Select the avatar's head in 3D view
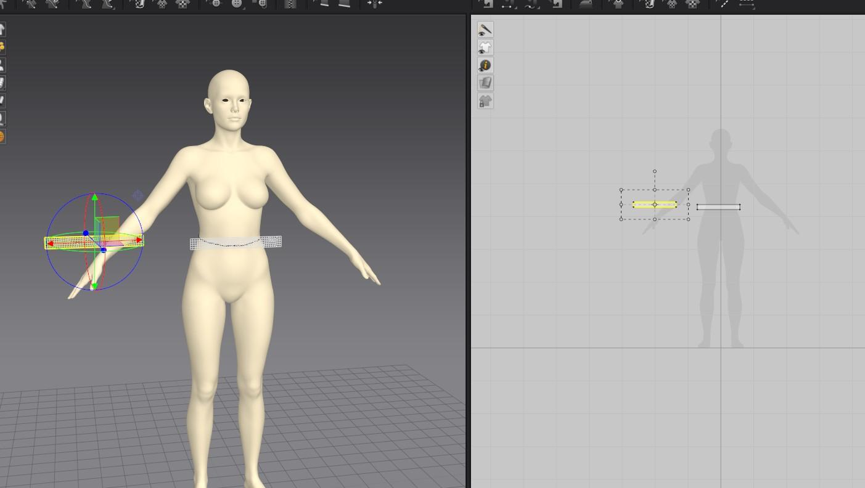The width and height of the screenshot is (865, 488). tap(229, 99)
